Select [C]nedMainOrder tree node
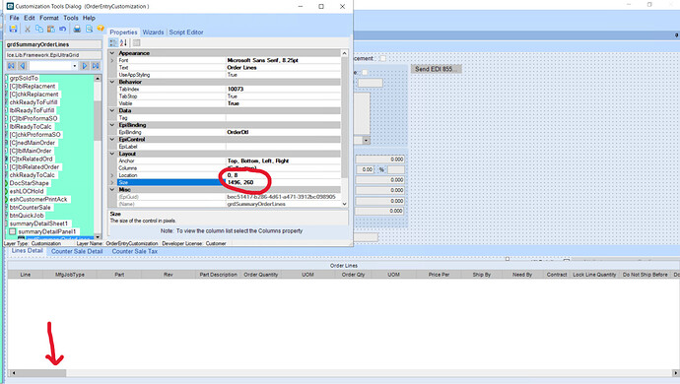 coord(33,143)
